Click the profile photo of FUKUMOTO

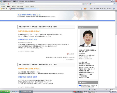coord(88,38)
